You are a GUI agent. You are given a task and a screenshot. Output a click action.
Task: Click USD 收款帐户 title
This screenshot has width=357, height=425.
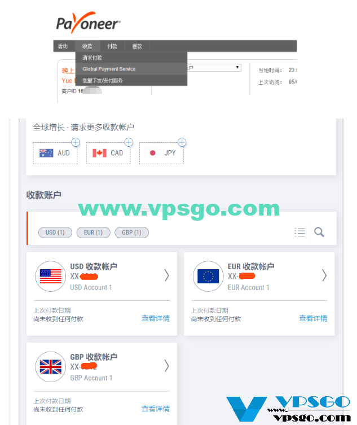coord(94,266)
